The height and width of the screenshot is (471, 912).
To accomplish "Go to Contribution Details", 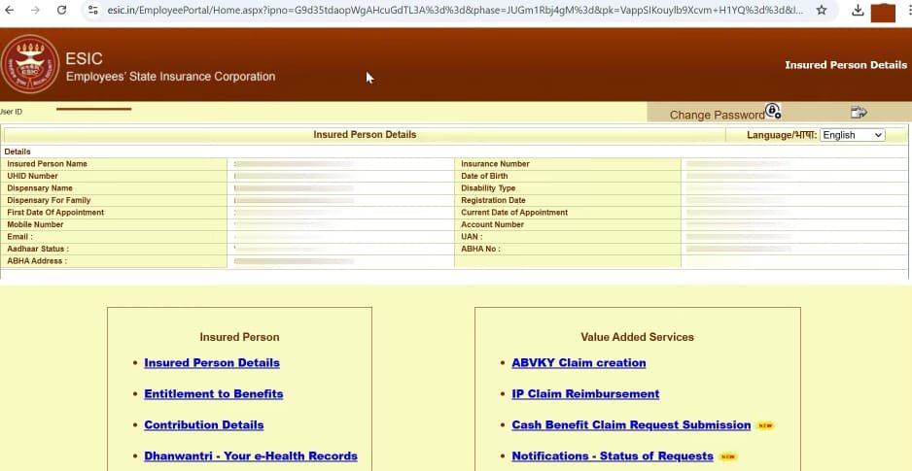I will (x=203, y=425).
